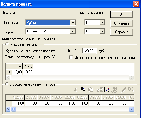Open the Основная currency dropdown arrow
141x118 pixels.
(73, 23)
